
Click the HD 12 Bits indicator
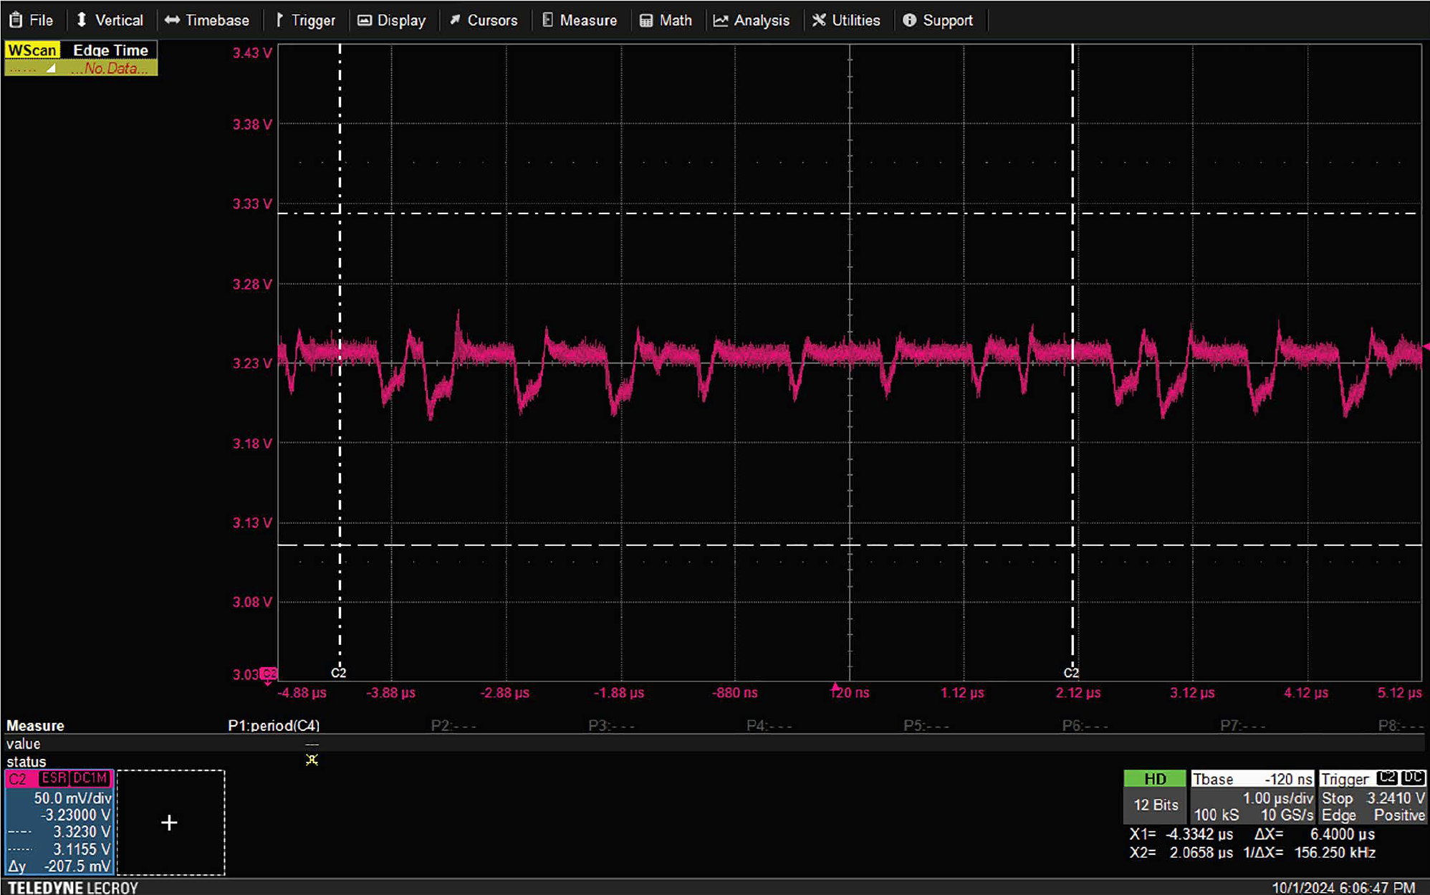1155,796
